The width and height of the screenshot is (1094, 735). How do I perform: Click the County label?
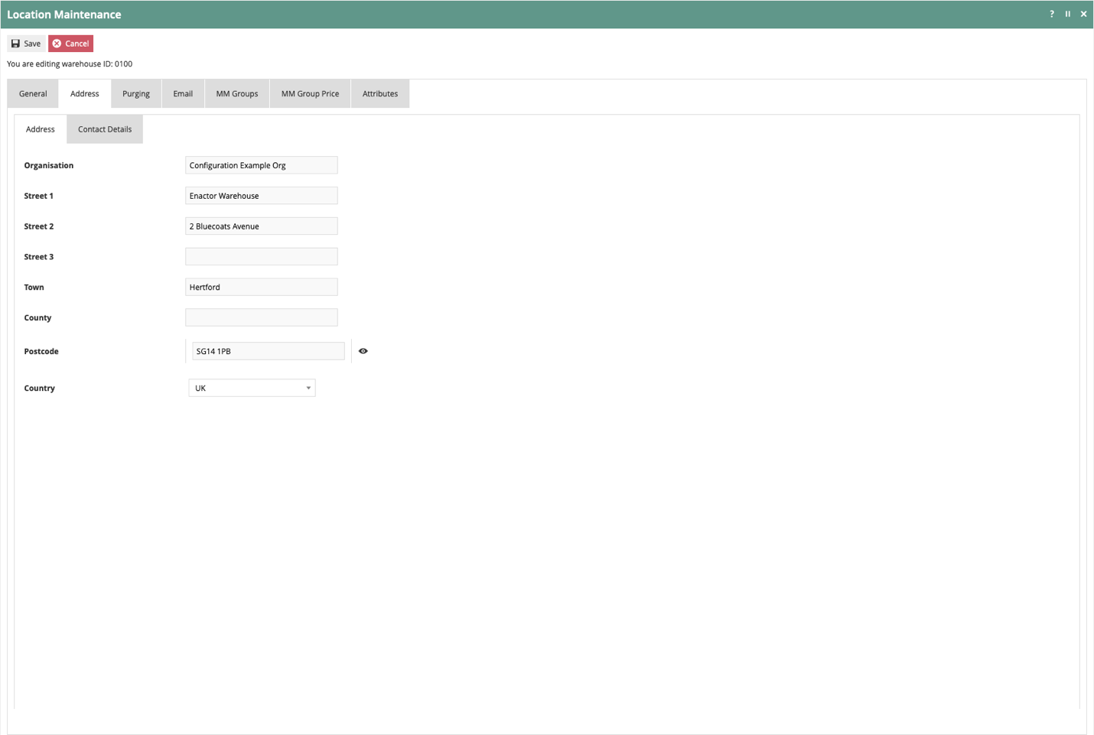(x=37, y=318)
